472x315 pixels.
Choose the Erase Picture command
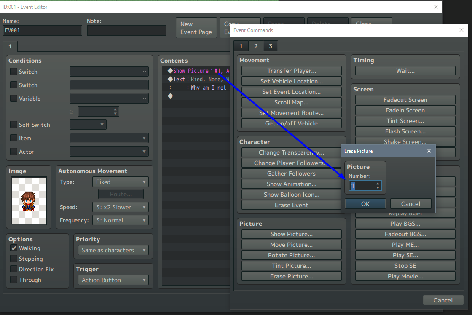tap(291, 276)
